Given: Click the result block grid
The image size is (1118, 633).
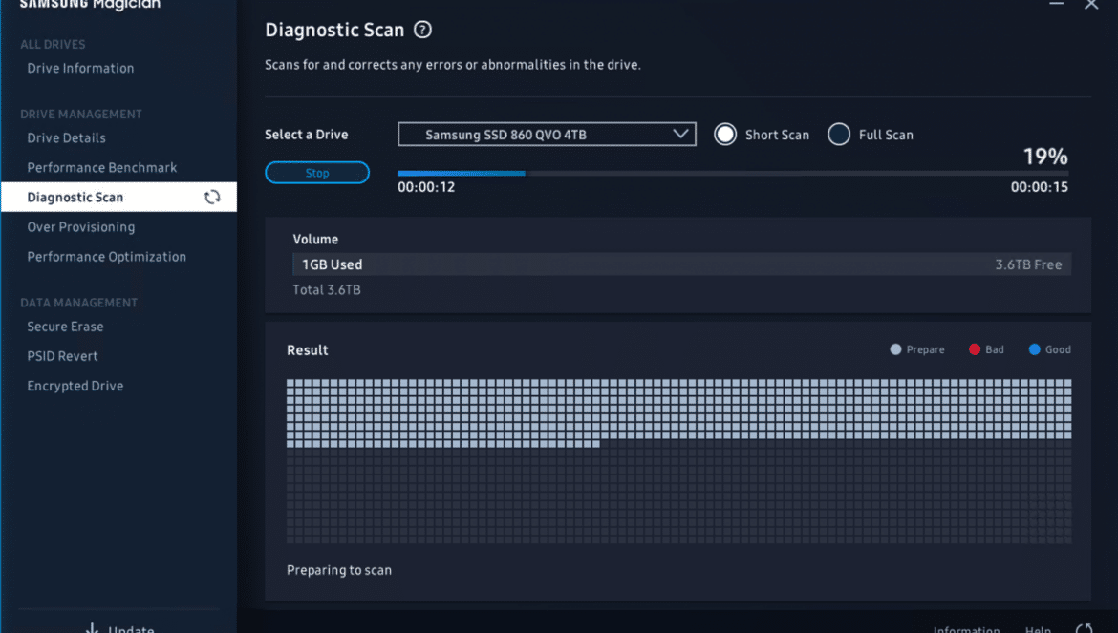Looking at the screenshot, I should [x=678, y=461].
